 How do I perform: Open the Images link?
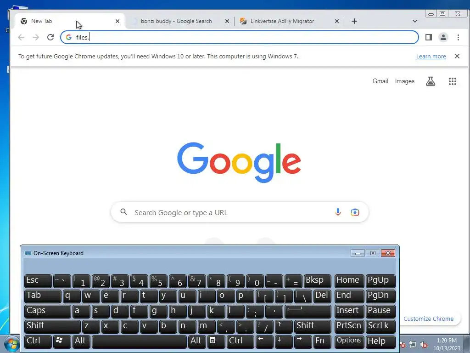tap(405, 81)
